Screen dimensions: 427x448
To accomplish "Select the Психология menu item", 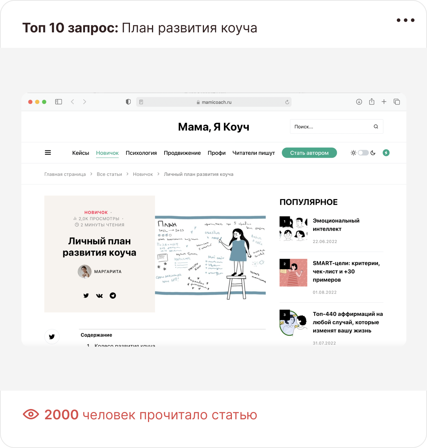I will coord(141,153).
